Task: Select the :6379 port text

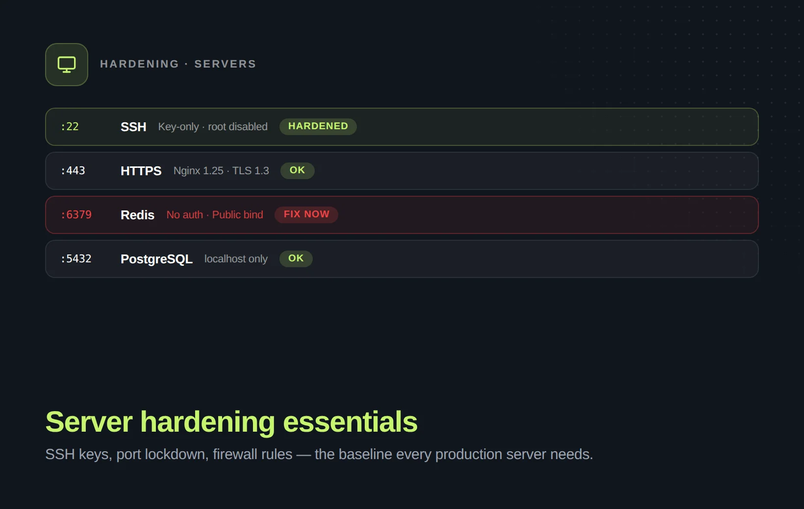Action: tap(76, 215)
